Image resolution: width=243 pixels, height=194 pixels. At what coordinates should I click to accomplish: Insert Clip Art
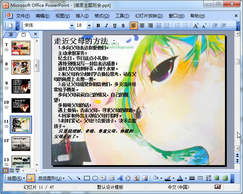[137, 178]
